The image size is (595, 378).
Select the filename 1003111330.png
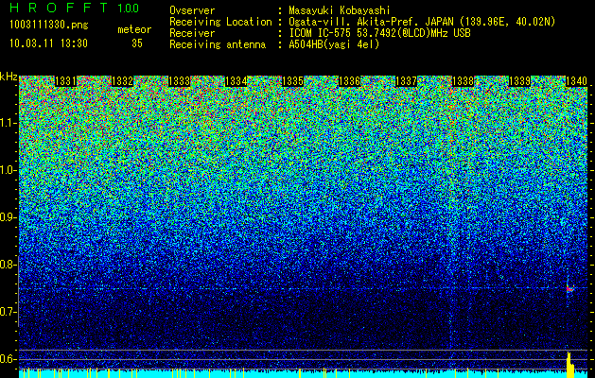point(49,26)
